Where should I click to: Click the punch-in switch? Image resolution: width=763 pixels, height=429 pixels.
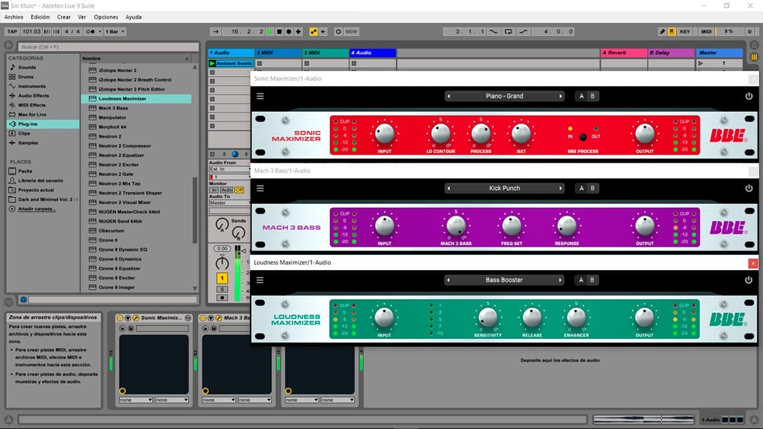click(x=493, y=31)
